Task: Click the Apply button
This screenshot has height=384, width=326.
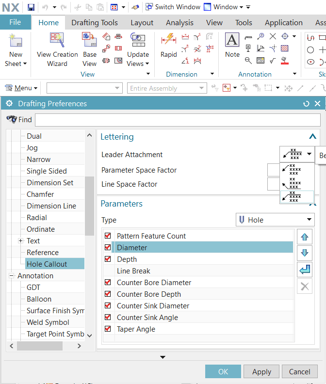Action: [x=261, y=371]
